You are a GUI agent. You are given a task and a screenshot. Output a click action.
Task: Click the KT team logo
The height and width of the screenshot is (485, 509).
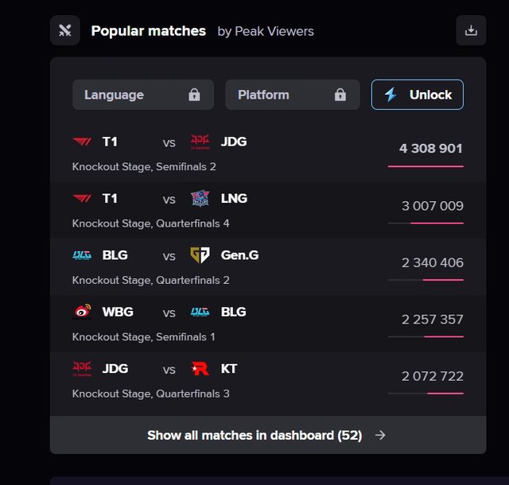pyautogui.click(x=200, y=368)
